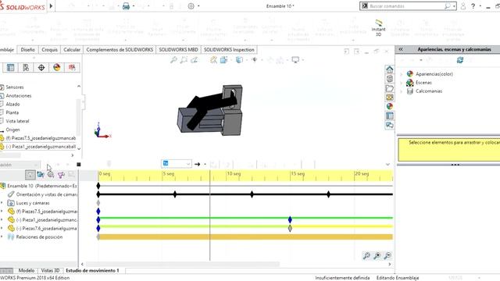Open the options gear in the top bar
This screenshot has height=281, width=500.
pyautogui.click(x=191, y=6)
